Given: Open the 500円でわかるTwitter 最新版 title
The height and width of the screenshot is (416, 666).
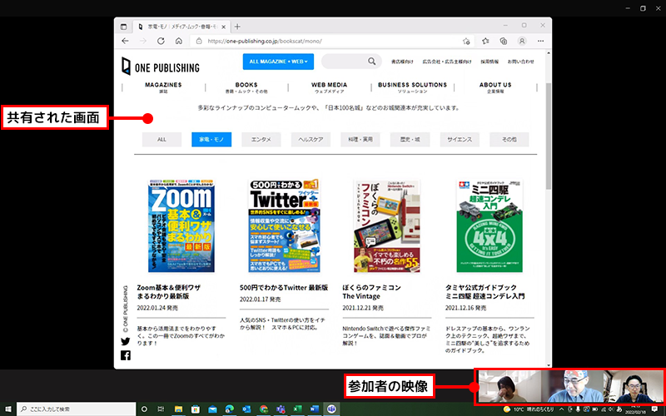Looking at the screenshot, I should coord(284,287).
